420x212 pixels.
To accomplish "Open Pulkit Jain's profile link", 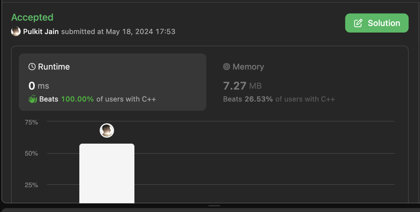I will [41, 31].
